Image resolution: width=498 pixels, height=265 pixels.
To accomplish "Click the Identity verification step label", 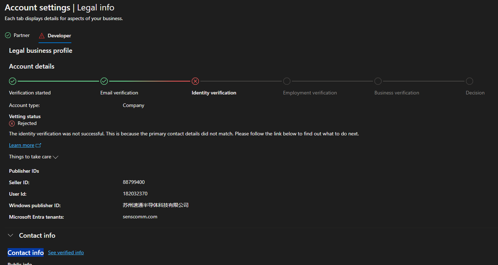I will tap(214, 93).
